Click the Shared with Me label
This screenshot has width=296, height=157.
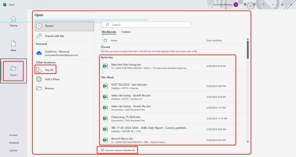[x=54, y=36]
